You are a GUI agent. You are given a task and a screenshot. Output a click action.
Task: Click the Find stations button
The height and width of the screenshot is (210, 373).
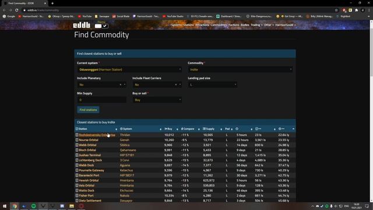point(88,110)
